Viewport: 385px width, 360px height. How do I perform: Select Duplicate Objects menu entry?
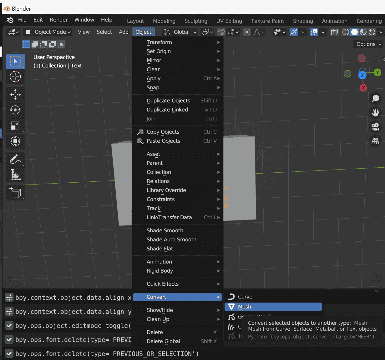(178, 101)
